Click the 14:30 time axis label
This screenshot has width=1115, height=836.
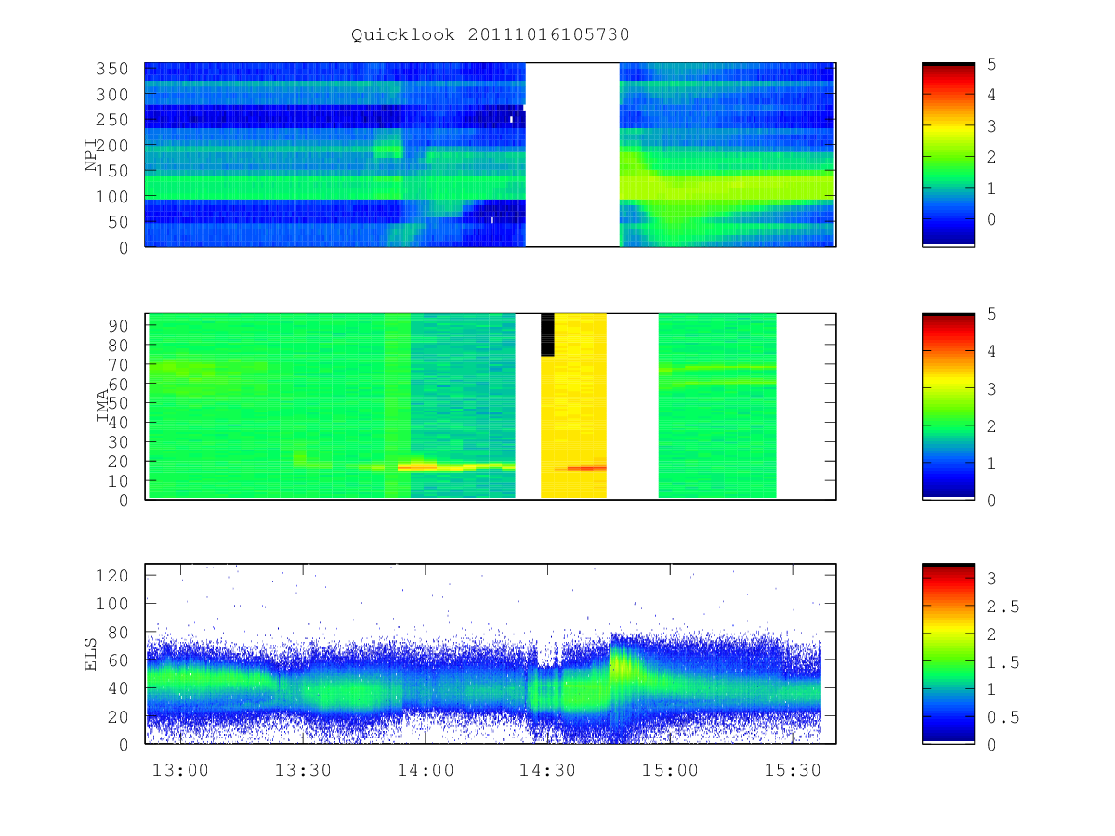pyautogui.click(x=548, y=769)
